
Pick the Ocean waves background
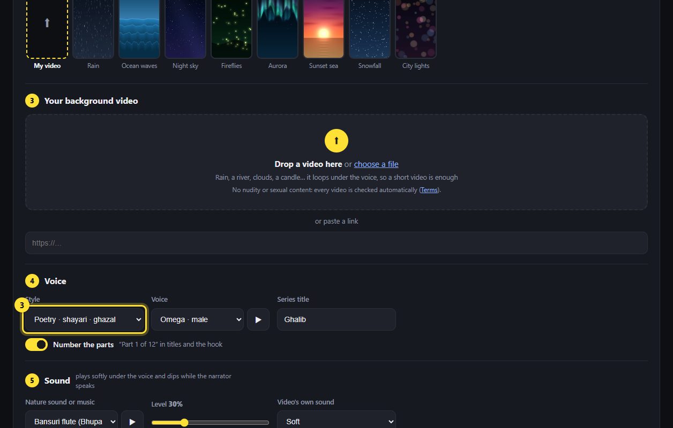point(139,29)
